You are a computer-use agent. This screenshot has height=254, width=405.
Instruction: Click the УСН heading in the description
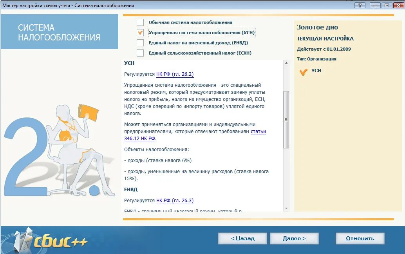129,63
